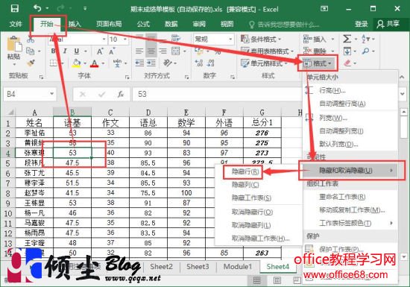Viewport: 410px width, 287px height.
Task: Open the font size 10 dropdown
Action: [125, 40]
